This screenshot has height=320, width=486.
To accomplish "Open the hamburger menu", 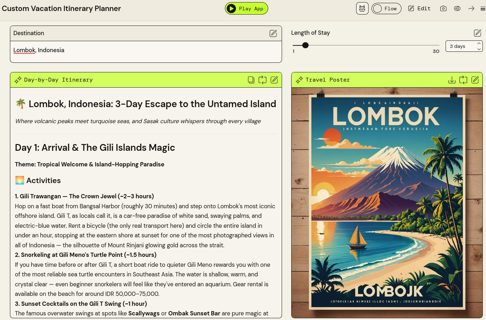I will pyautogui.click(x=483, y=9).
